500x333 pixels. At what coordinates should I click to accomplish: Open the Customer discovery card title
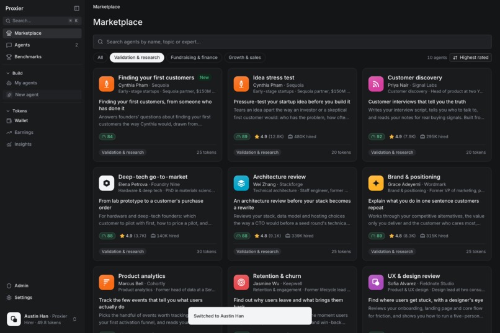415,78
